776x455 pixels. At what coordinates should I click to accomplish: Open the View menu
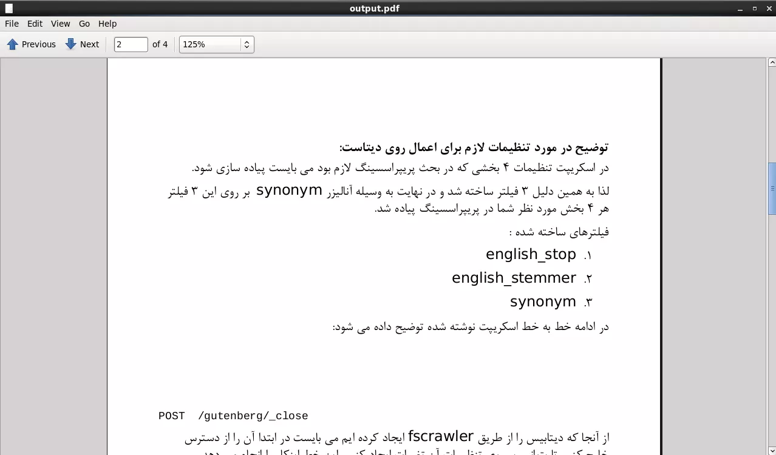tap(60, 24)
